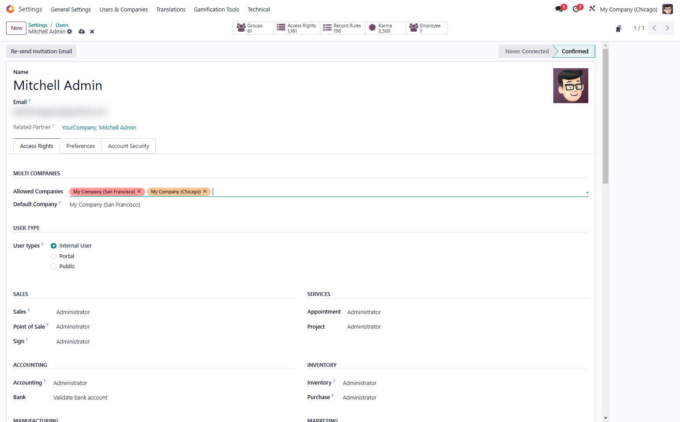Open the Technical menu
The height and width of the screenshot is (422, 680).
point(259,9)
